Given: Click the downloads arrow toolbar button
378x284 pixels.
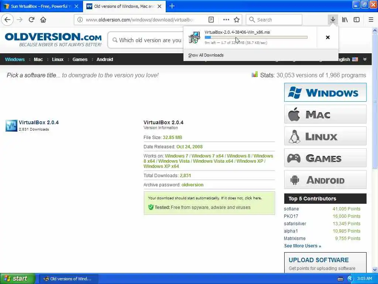Looking at the screenshot, I should coord(333,20).
